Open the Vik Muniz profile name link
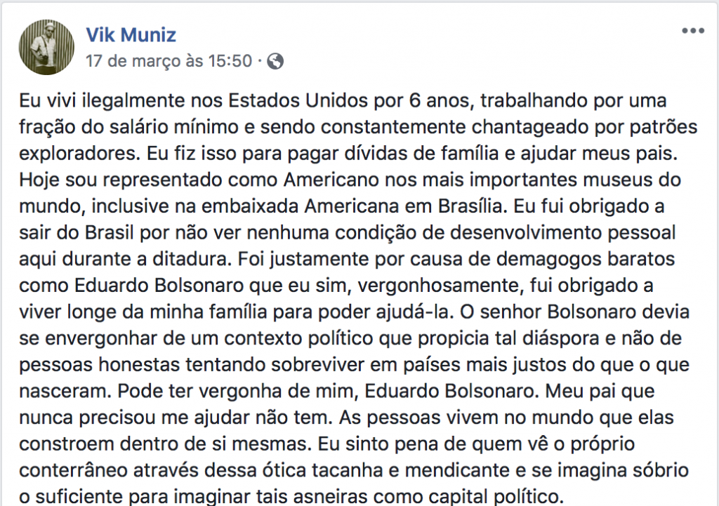The image size is (719, 506). (x=131, y=35)
